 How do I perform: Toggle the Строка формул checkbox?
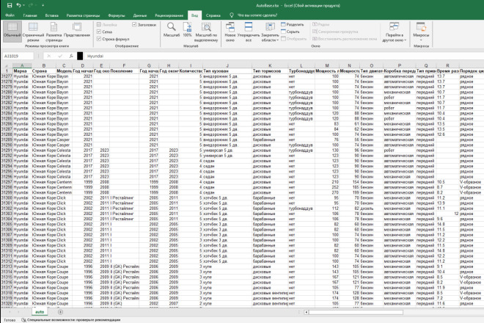113,39
